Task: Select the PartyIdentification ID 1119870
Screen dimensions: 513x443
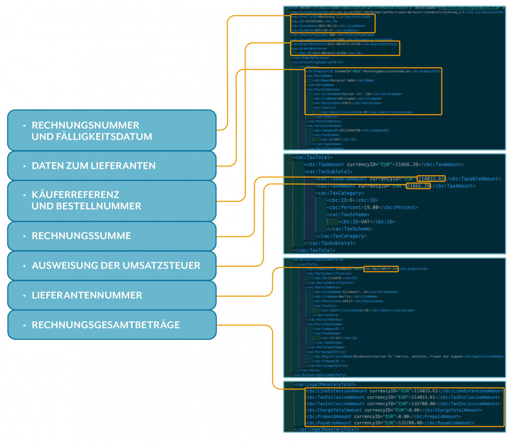Action: pos(334,278)
